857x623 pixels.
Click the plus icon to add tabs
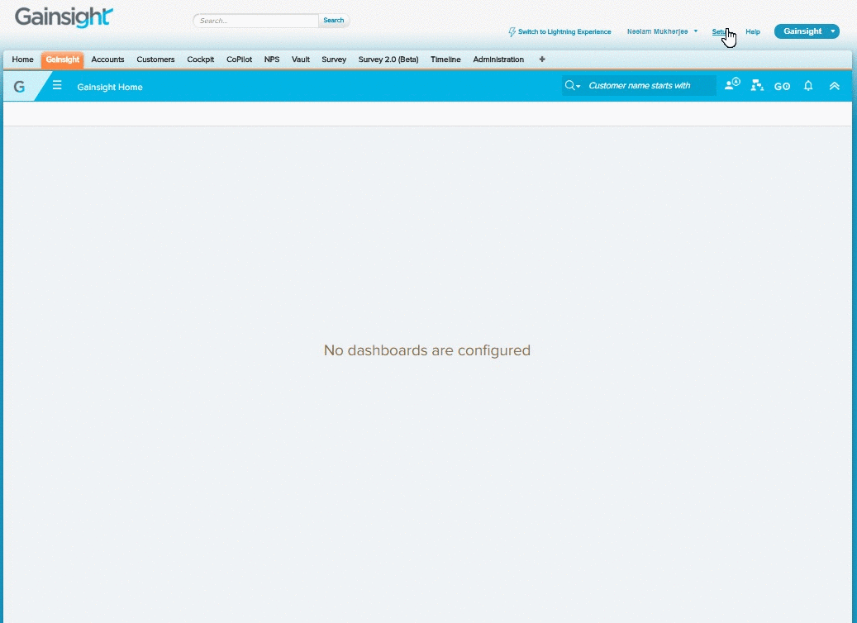542,59
